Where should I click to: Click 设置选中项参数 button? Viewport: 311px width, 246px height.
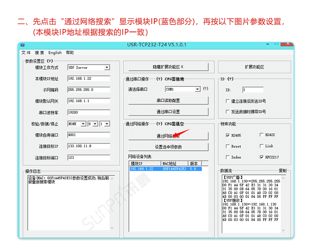pos(168,147)
